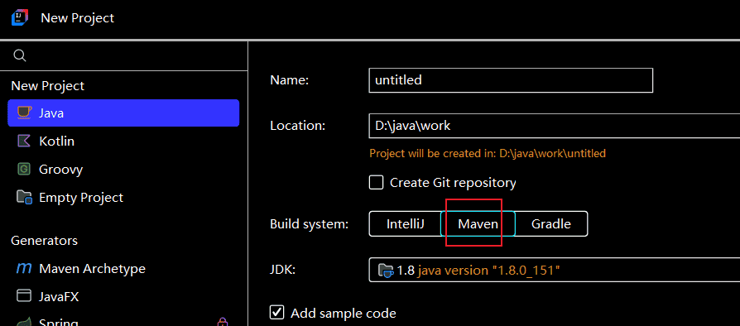The width and height of the screenshot is (740, 326).
Task: Focus the project Name field
Action: pos(511,80)
